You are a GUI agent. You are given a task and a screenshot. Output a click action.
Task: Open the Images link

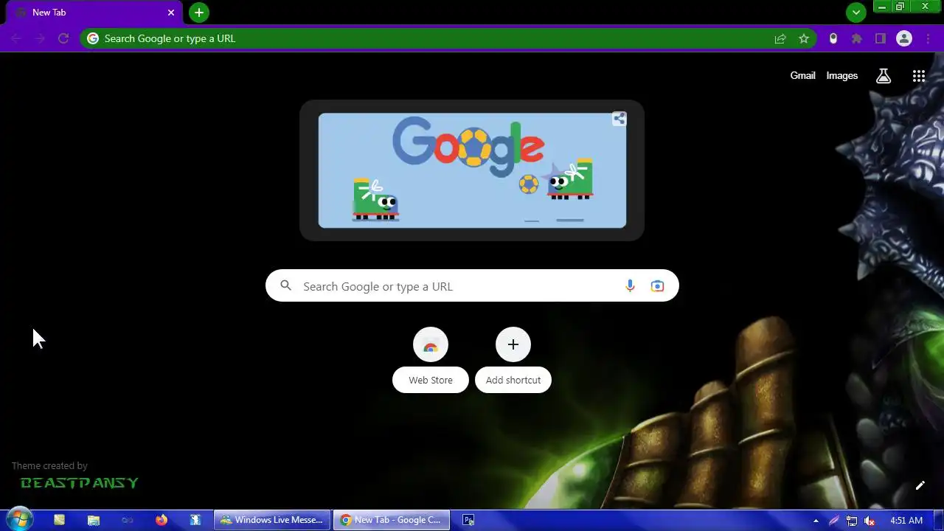coord(841,75)
